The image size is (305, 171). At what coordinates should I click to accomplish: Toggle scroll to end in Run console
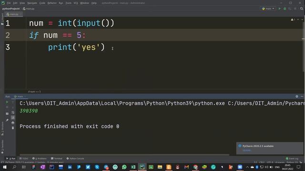coord(13,117)
